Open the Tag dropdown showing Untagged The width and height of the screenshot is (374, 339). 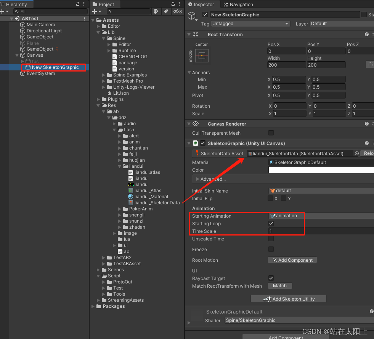tap(250, 24)
